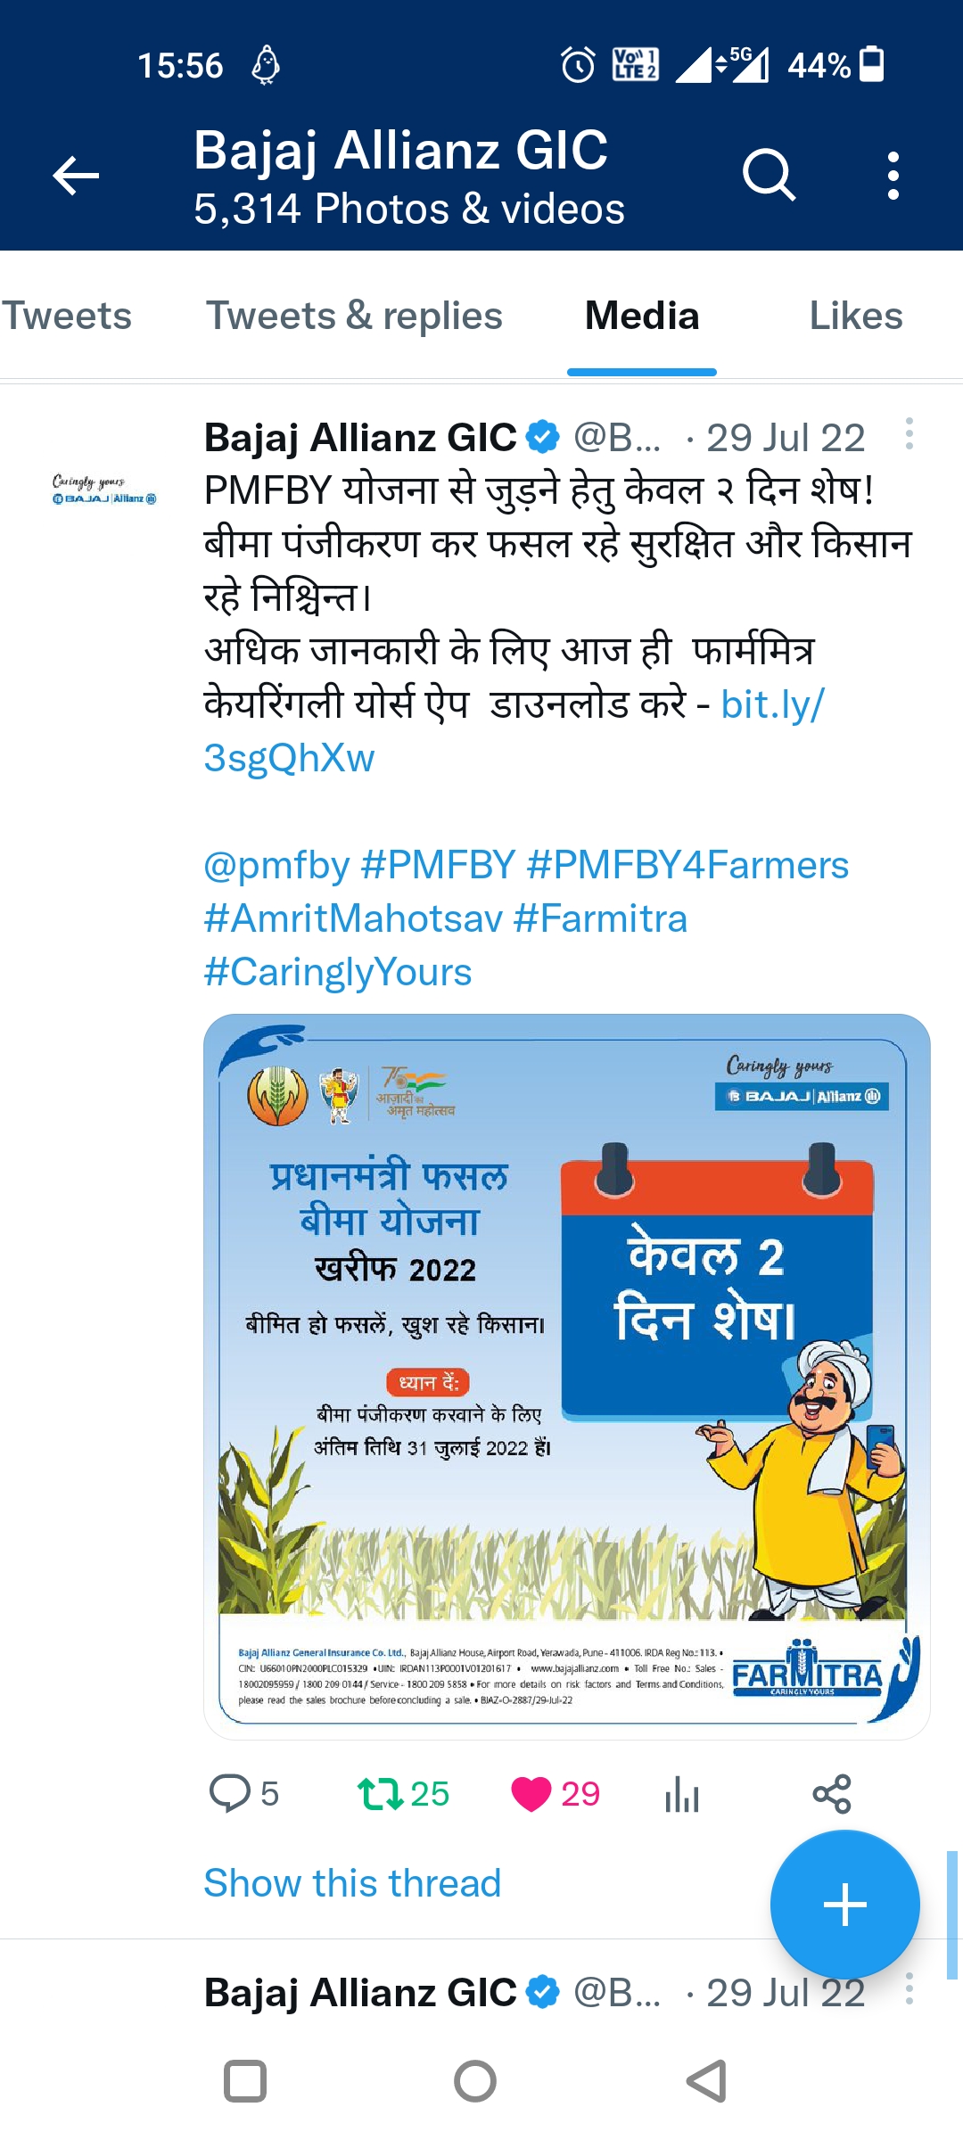
Task: Switch to the Tweets tab
Action: 67,316
